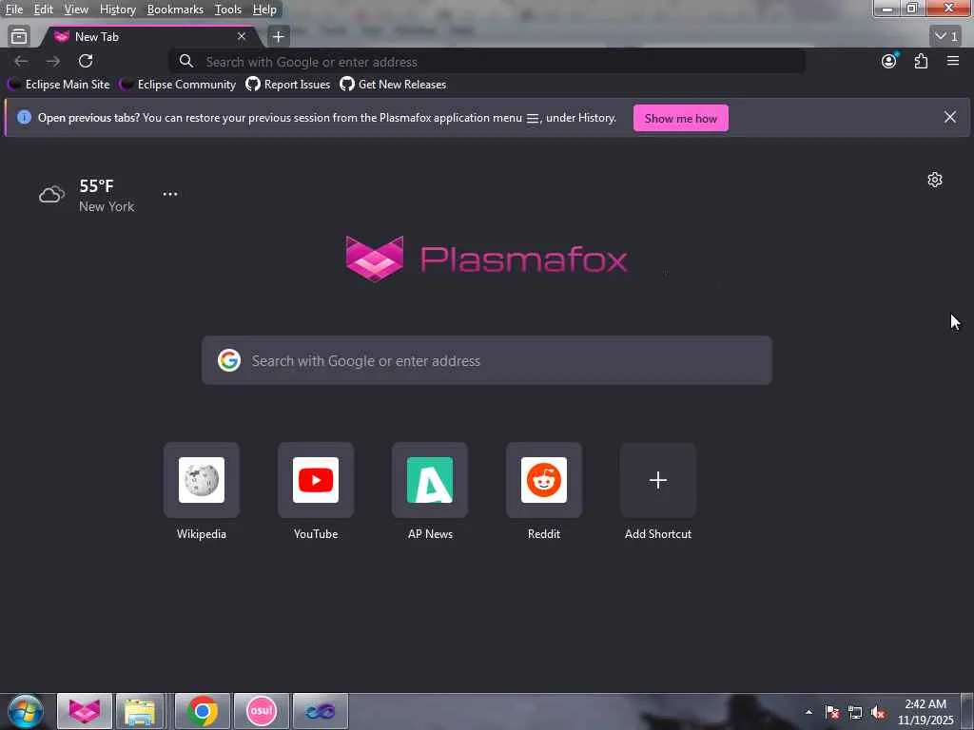
Task: Click the muted volume tray icon
Action: coord(878,712)
